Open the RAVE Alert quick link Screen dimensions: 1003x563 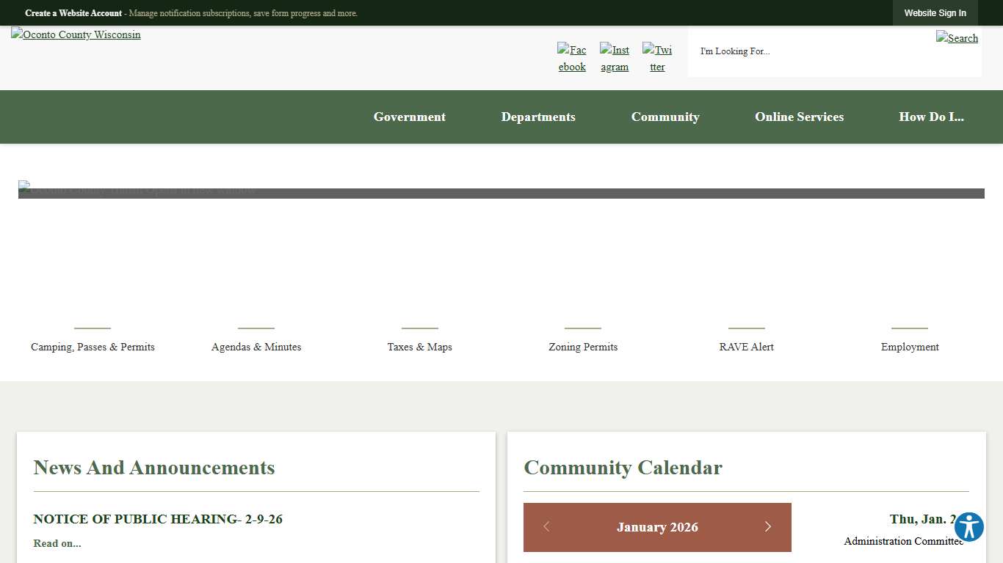pos(746,347)
